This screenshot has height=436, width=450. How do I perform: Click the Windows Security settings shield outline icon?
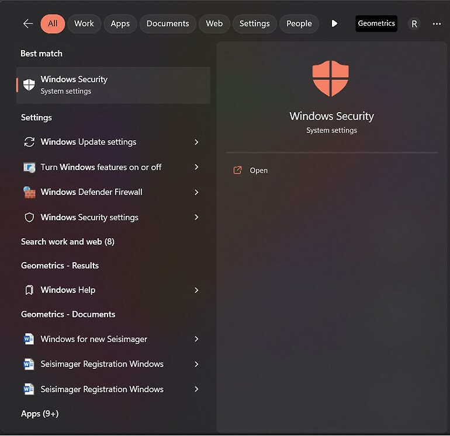point(29,218)
